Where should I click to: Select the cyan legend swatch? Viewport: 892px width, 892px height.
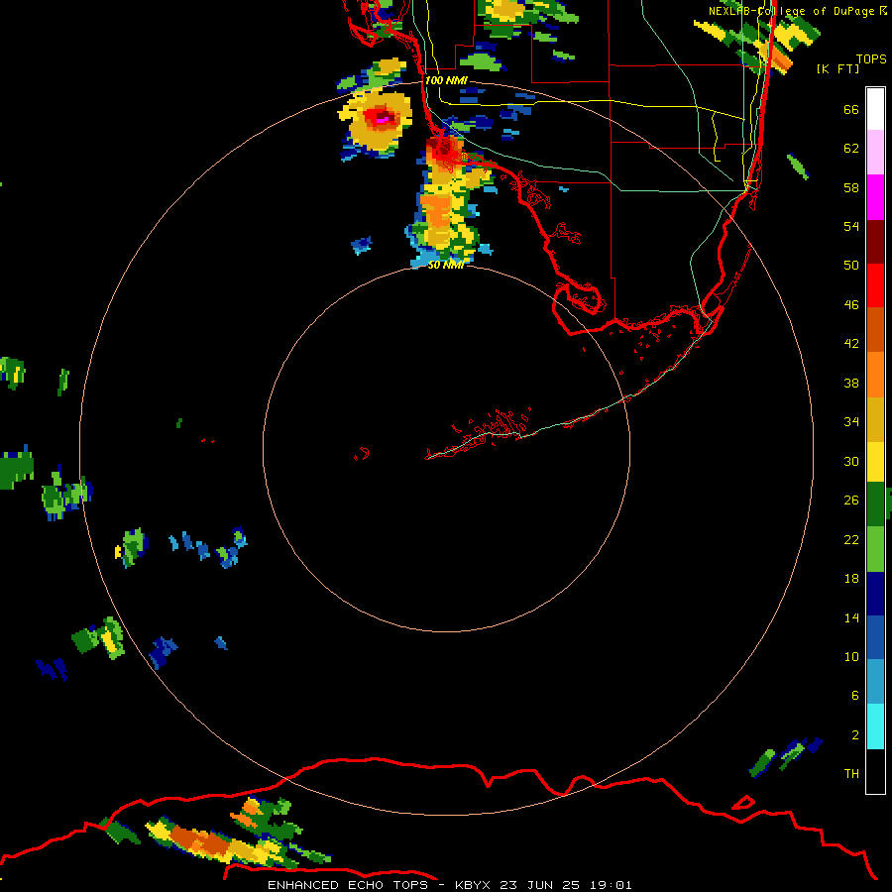(875, 726)
